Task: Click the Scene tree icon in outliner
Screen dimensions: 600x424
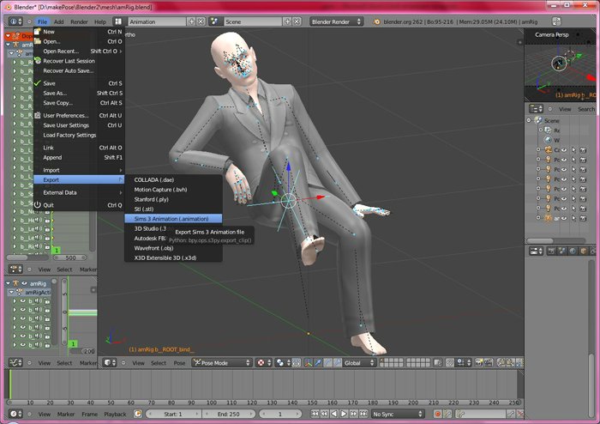Action: [x=537, y=121]
